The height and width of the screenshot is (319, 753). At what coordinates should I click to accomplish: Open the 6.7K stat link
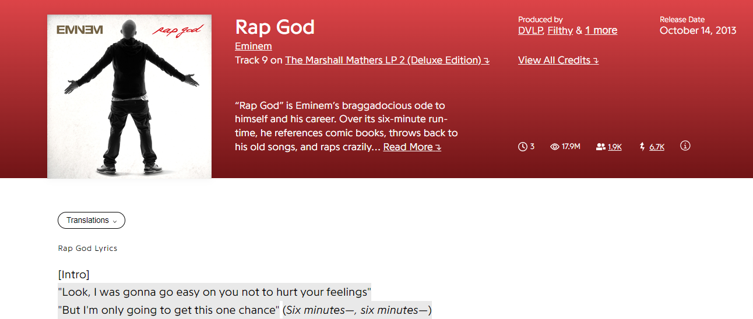(x=657, y=147)
